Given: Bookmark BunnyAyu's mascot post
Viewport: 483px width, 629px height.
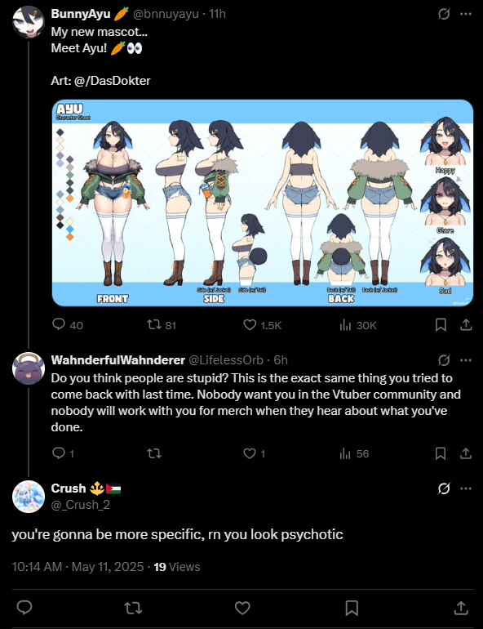Looking at the screenshot, I should coord(441,325).
